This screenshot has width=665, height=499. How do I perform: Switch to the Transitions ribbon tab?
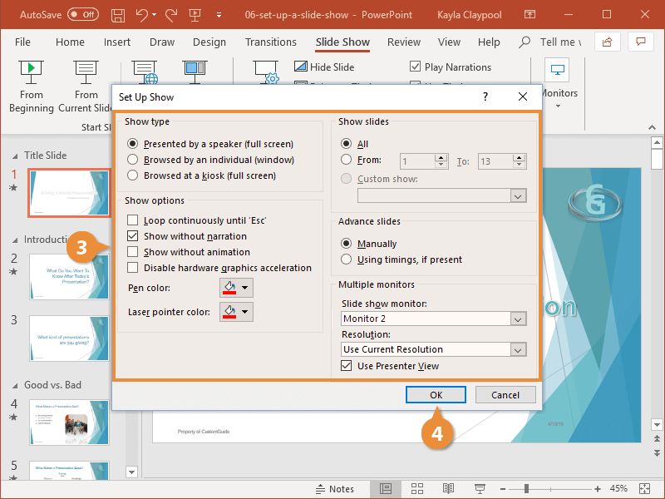click(270, 42)
